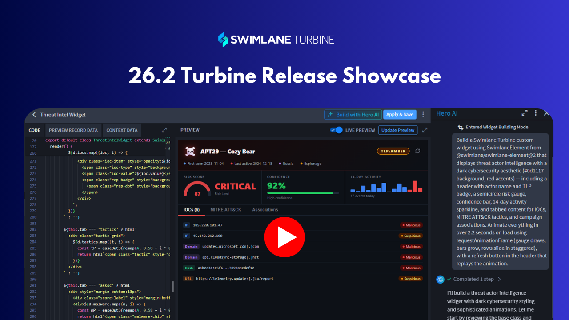569x320 pixels.
Task: Click the Build with Hero AI button
Action: 353,115
